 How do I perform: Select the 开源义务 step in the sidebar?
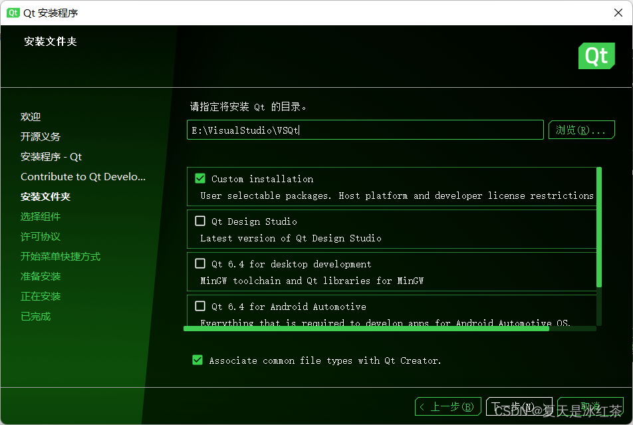coord(41,136)
